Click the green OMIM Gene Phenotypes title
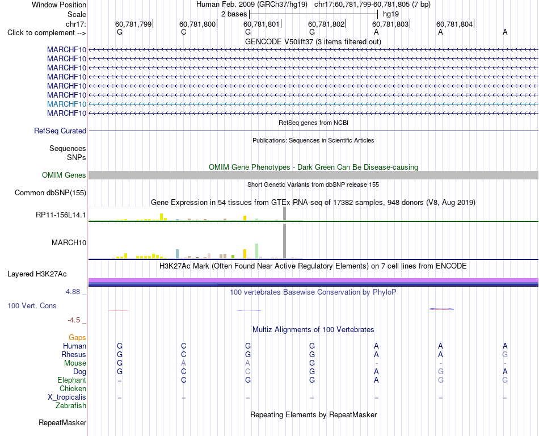This screenshot has width=539, height=436. pos(314,167)
